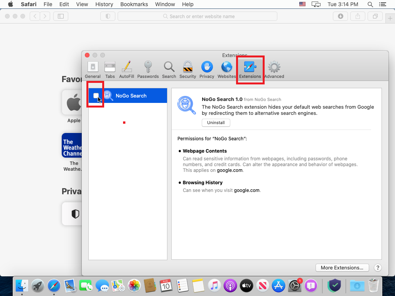
Task: Open System Preferences from the Dock
Action: 294,286
